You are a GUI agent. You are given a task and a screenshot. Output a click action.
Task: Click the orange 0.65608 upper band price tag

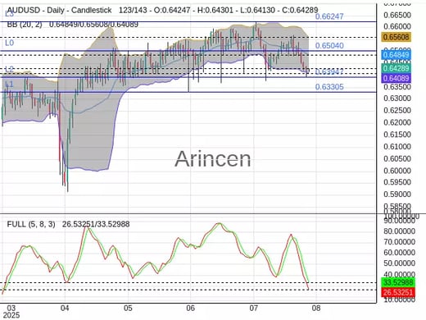click(x=396, y=37)
